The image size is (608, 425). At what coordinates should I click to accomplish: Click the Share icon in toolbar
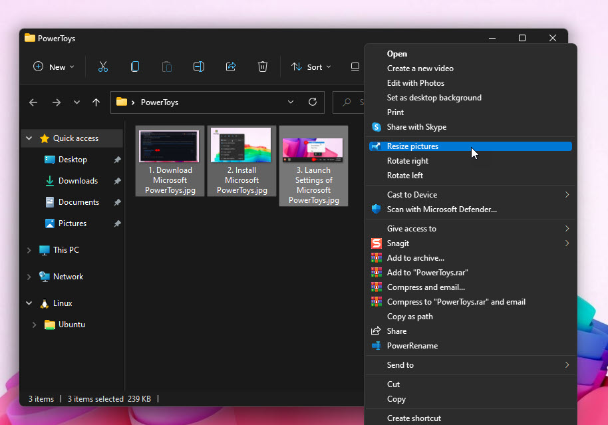click(231, 67)
